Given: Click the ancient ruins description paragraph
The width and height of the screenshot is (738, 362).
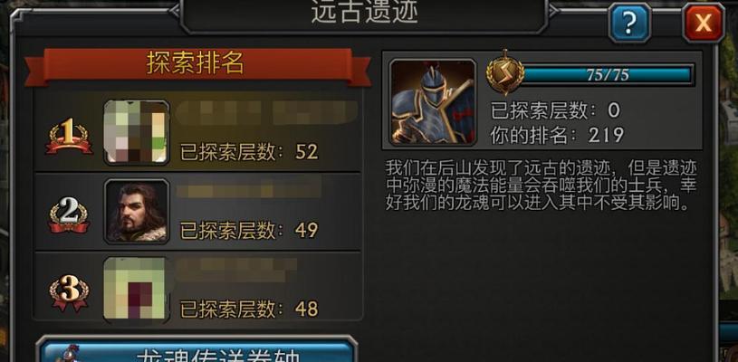Looking at the screenshot, I should coord(542,186).
